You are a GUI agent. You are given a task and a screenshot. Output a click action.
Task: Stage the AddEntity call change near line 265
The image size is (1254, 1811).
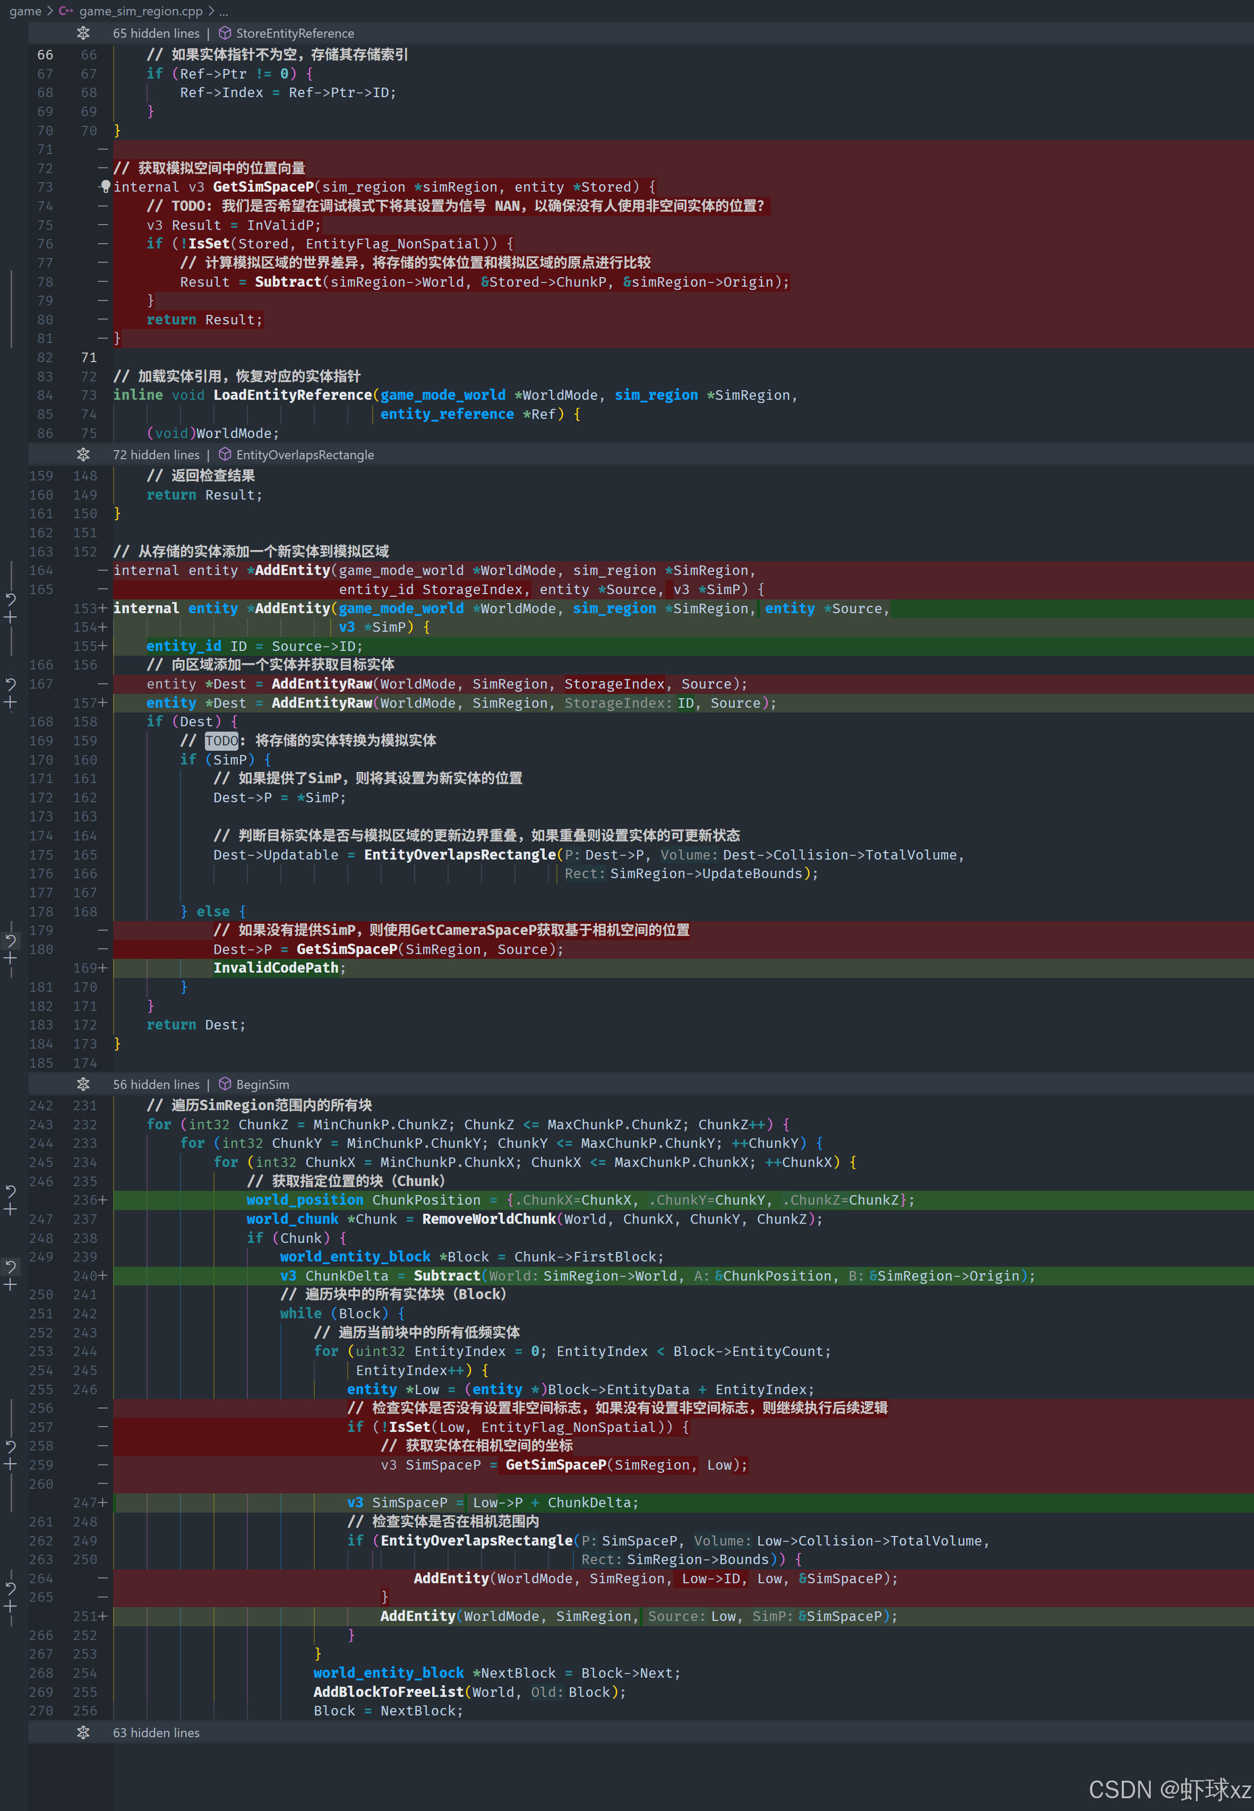pyautogui.click(x=11, y=1607)
